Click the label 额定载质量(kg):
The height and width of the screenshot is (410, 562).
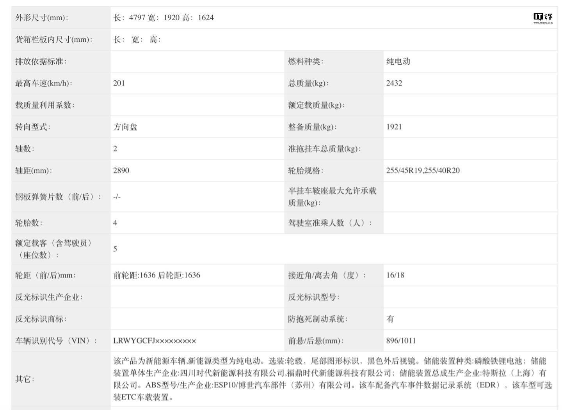(x=317, y=105)
